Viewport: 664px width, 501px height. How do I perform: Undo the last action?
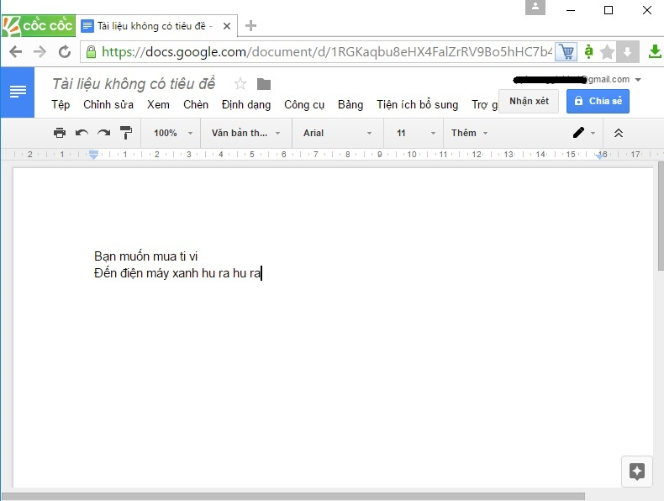pyautogui.click(x=82, y=133)
